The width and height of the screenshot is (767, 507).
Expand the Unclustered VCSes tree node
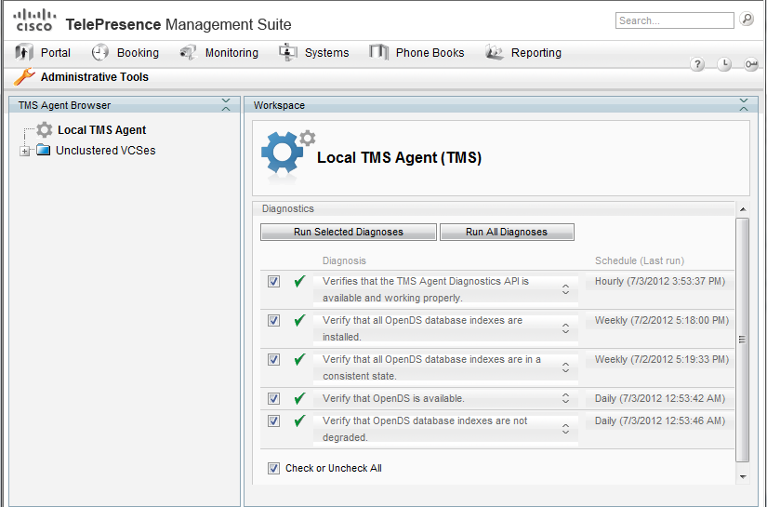24,151
